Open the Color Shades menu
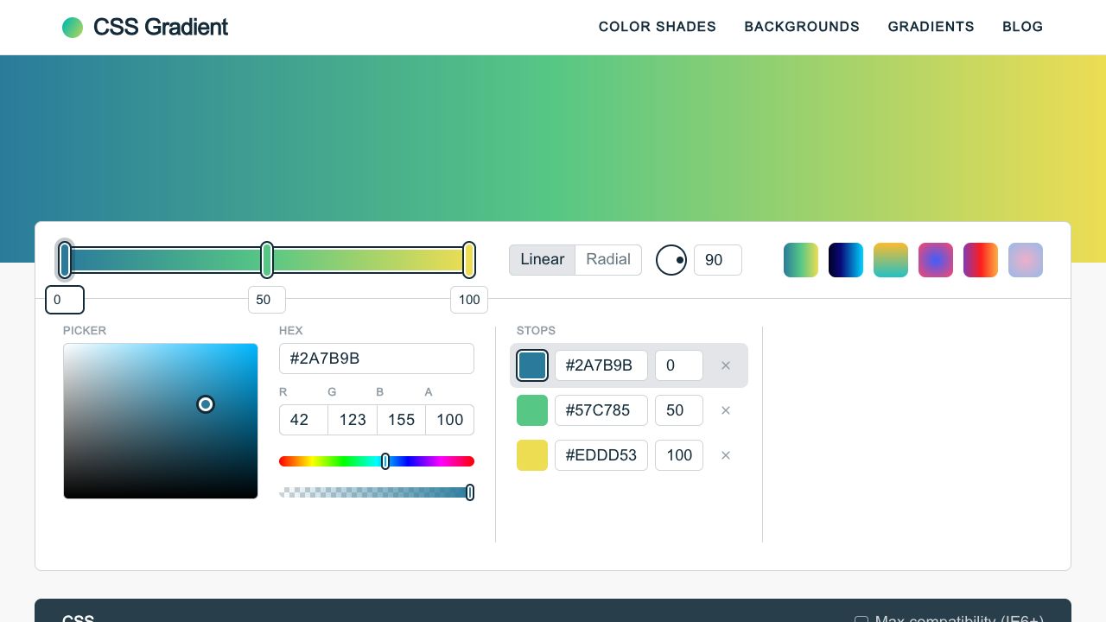This screenshot has height=622, width=1106. click(657, 27)
